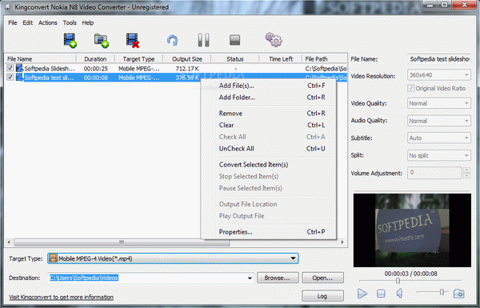480x308 pixels.
Task: Open the Actions menu
Action: point(48,22)
